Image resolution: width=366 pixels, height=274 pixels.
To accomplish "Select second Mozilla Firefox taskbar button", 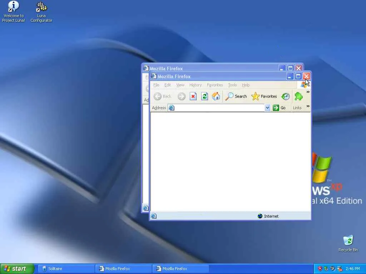I will click(x=180, y=269).
